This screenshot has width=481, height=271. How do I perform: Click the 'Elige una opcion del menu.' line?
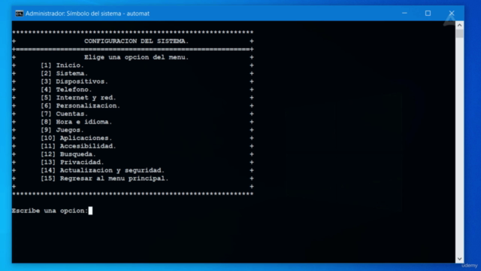tap(136, 57)
